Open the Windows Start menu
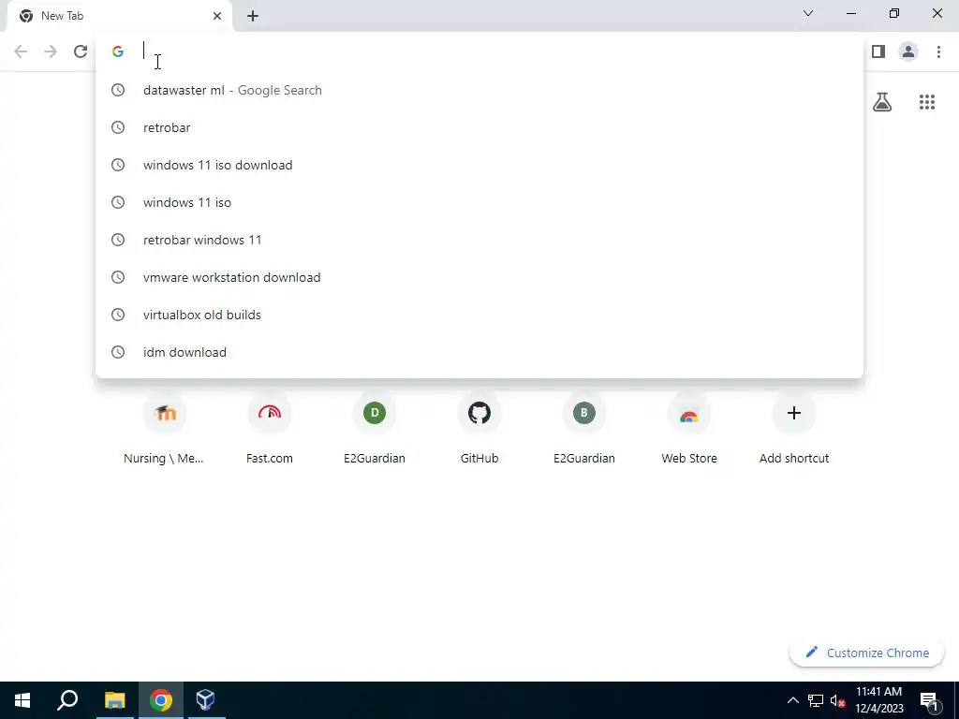This screenshot has height=719, width=959. 22,700
